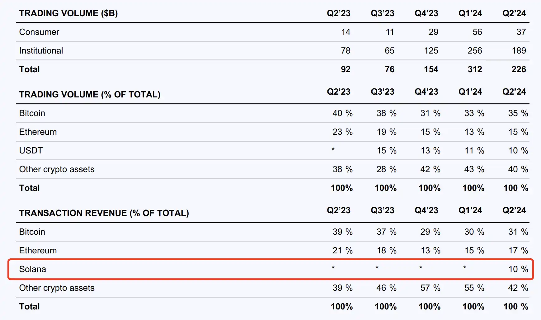Image resolution: width=541 pixels, height=320 pixels.
Task: Click Solana's 10 % value for Q2'24
Action: click(518, 269)
